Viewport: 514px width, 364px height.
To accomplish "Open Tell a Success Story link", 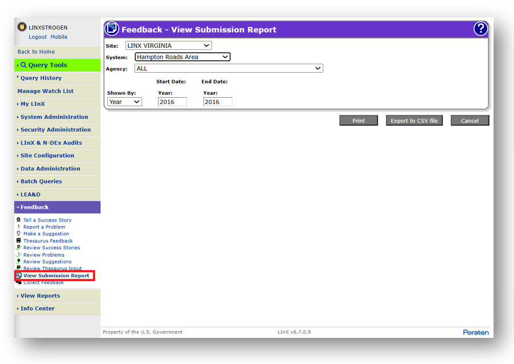I will (47, 220).
